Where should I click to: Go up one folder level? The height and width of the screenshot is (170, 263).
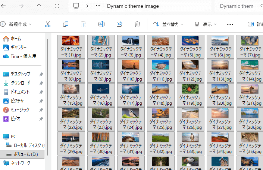point(39,6)
